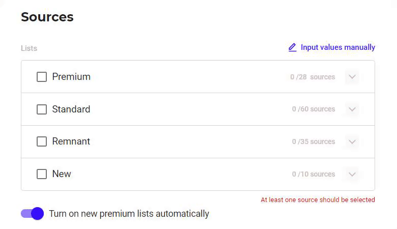This screenshot has width=397, height=229.
Task: Select the 0/35 sources count text
Action: click(x=314, y=141)
